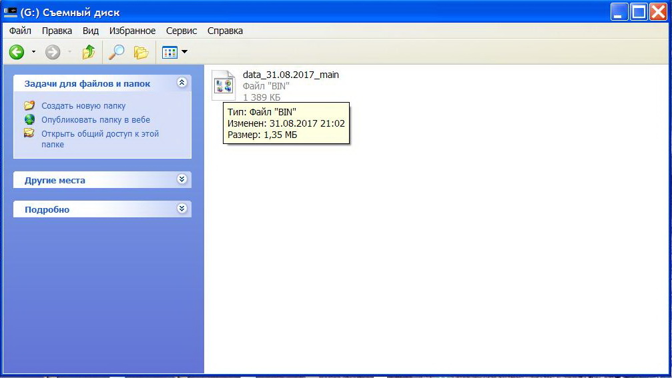
Task: Click the drive icon in title bar
Action: point(11,12)
